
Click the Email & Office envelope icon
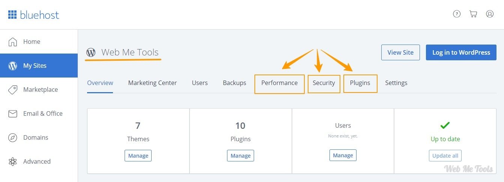pos(13,113)
